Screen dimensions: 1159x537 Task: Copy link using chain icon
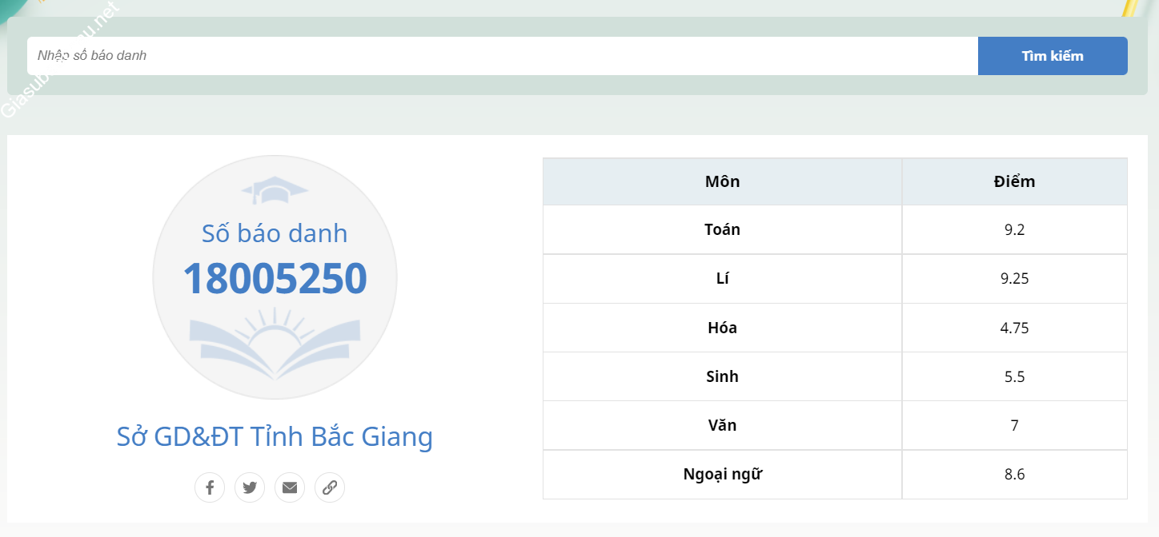(x=330, y=487)
